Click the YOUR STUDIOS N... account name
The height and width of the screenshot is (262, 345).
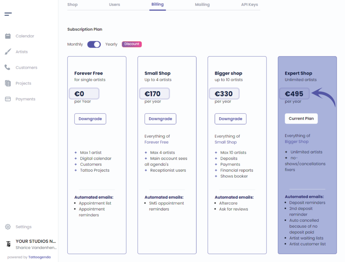click(36, 241)
